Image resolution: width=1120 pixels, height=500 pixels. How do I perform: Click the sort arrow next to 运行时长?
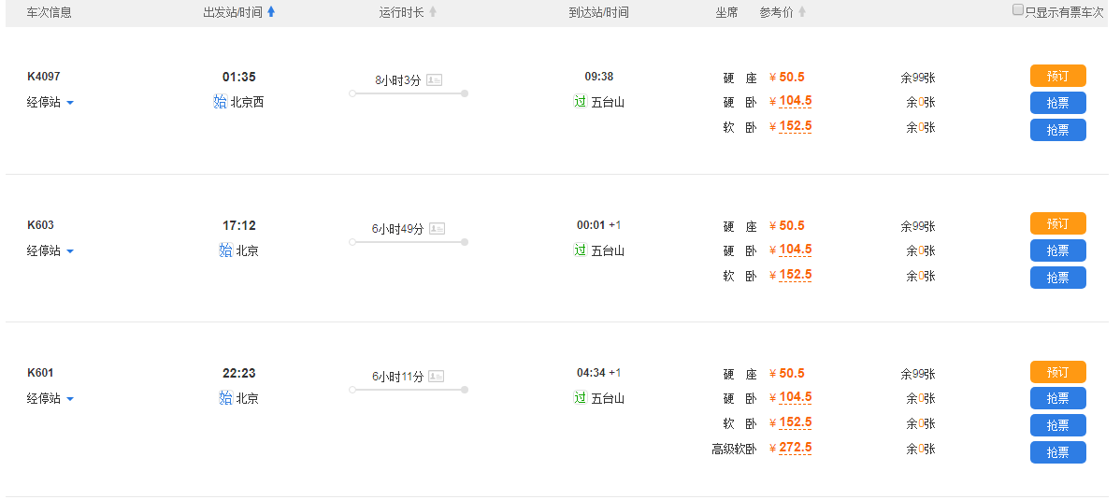433,12
